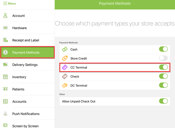
Task: Toggle Allow Unpaid Check Out off
Action: [163, 101]
